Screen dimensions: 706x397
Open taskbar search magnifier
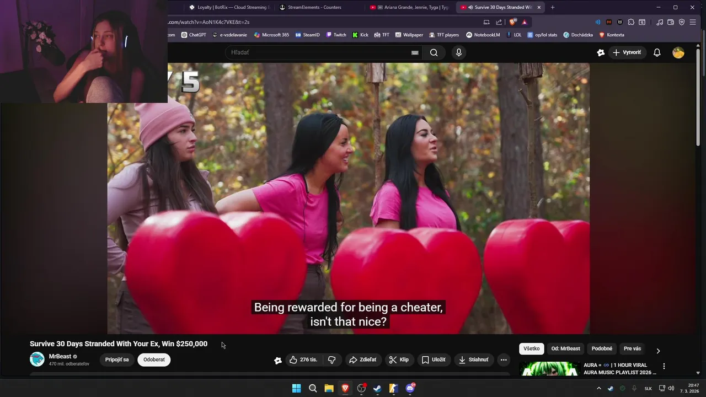coord(313,388)
